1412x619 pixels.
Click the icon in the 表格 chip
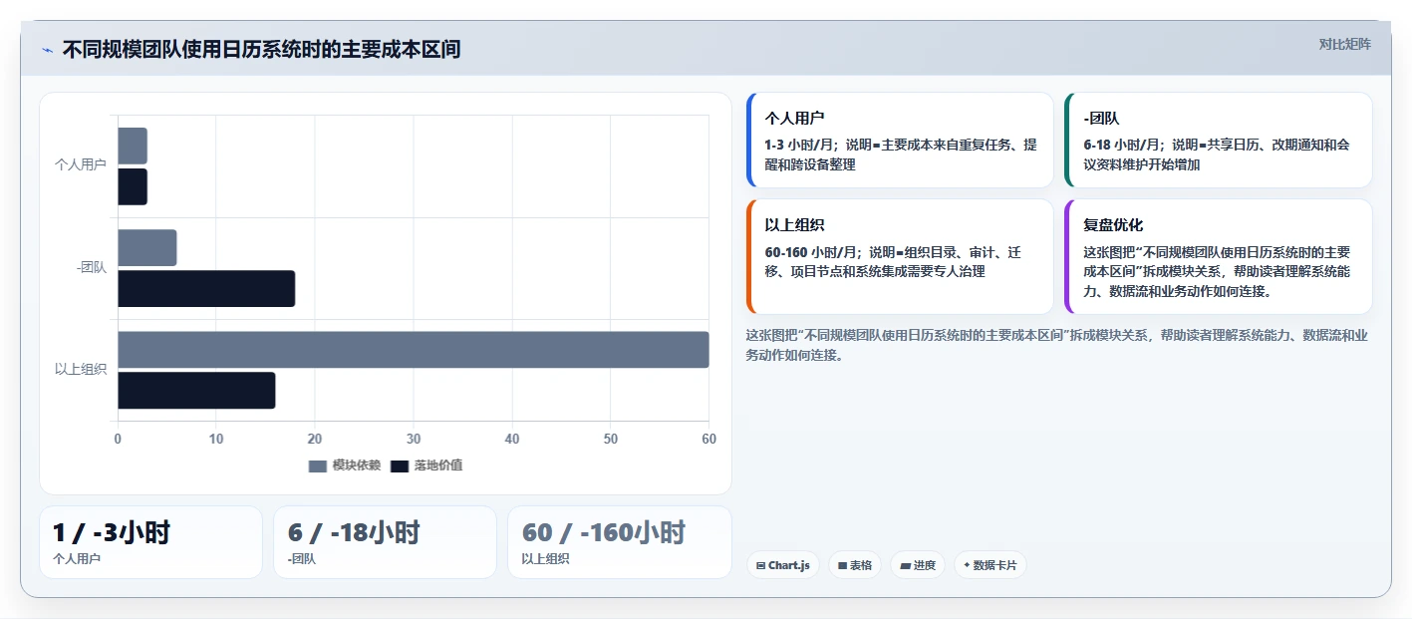pos(843,566)
